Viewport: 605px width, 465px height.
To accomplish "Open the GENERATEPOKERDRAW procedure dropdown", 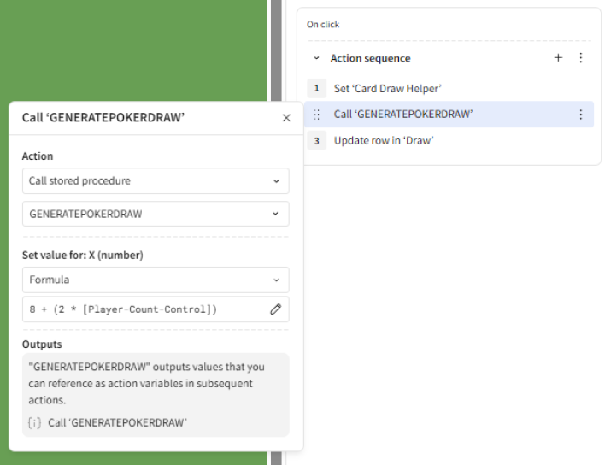I will point(155,214).
